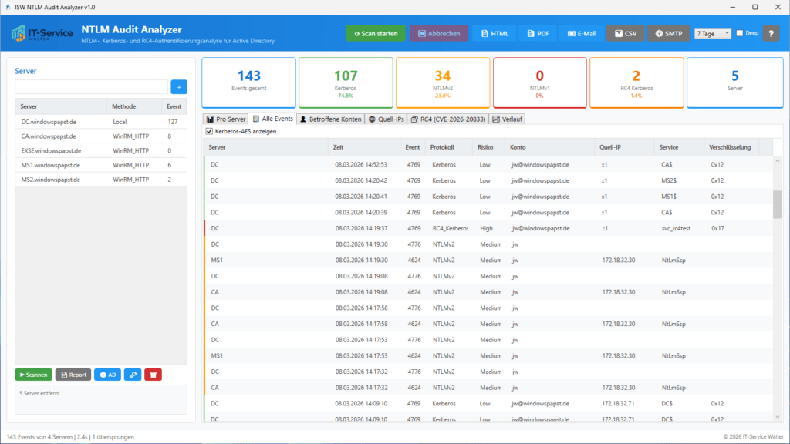Click the server name input field
This screenshot has width=790, height=444.
pos(91,87)
